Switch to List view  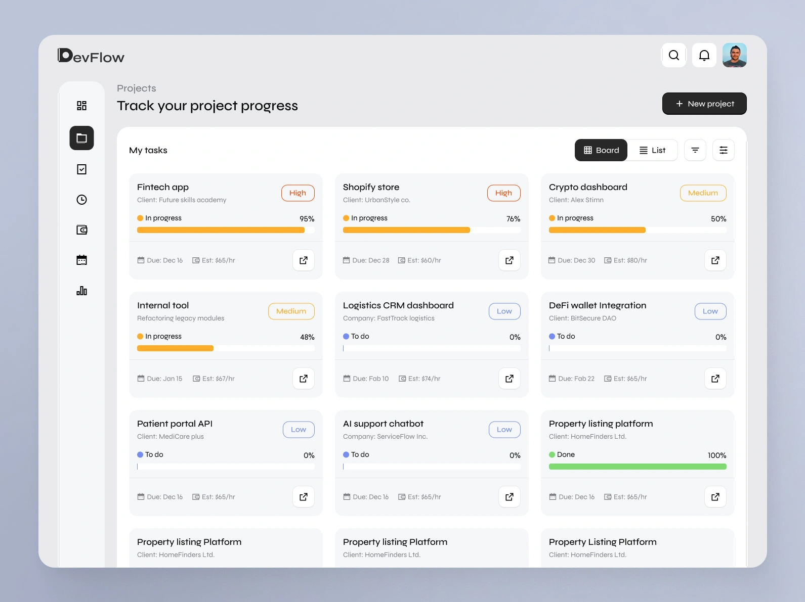[x=652, y=150]
